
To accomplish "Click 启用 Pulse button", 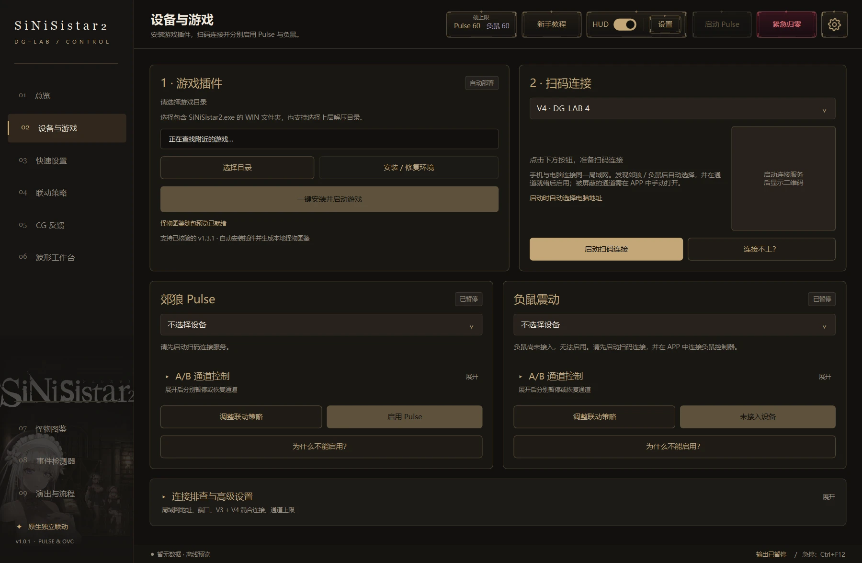I will point(405,417).
